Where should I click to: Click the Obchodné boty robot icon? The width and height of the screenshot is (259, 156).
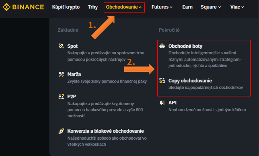pos(162,46)
